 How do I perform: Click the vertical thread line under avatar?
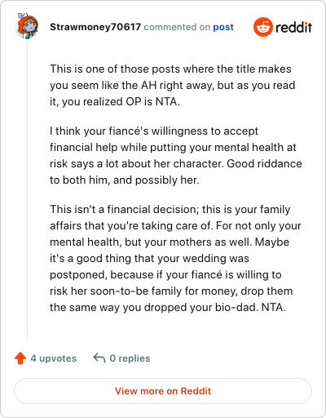(27, 189)
